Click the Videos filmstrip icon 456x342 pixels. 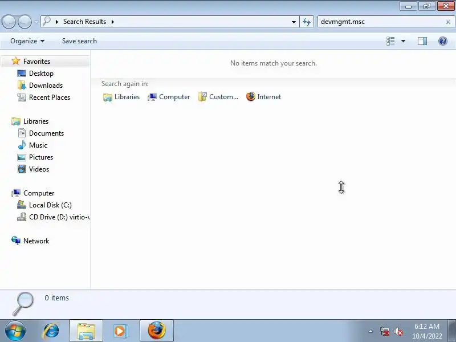coord(22,169)
